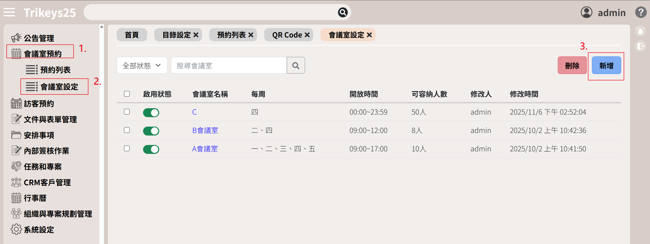Viewport: 650px width, 244px height.
Task: Open the hamburger menu icon
Action: [x=9, y=12]
